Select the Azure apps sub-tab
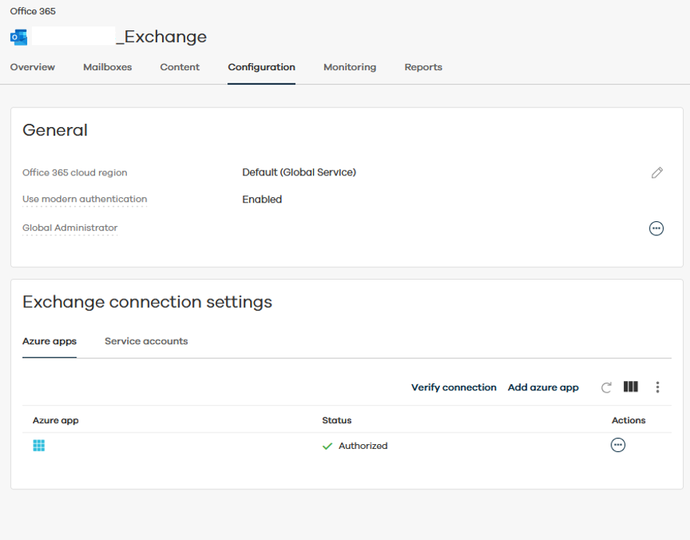 click(x=49, y=341)
